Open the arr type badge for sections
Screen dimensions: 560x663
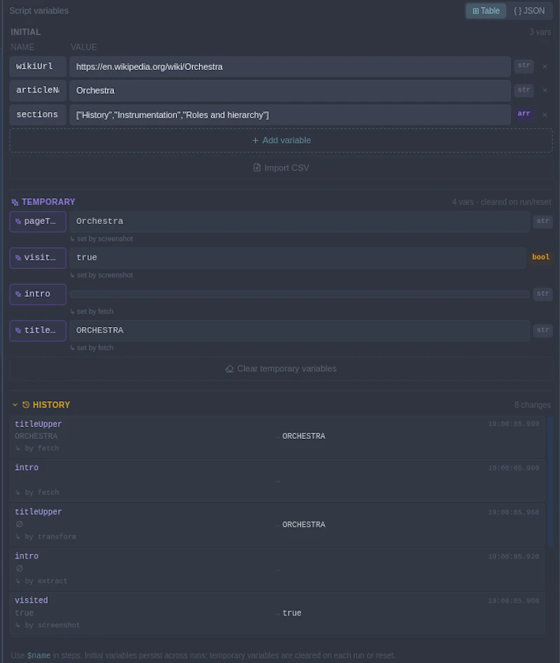[524, 113]
